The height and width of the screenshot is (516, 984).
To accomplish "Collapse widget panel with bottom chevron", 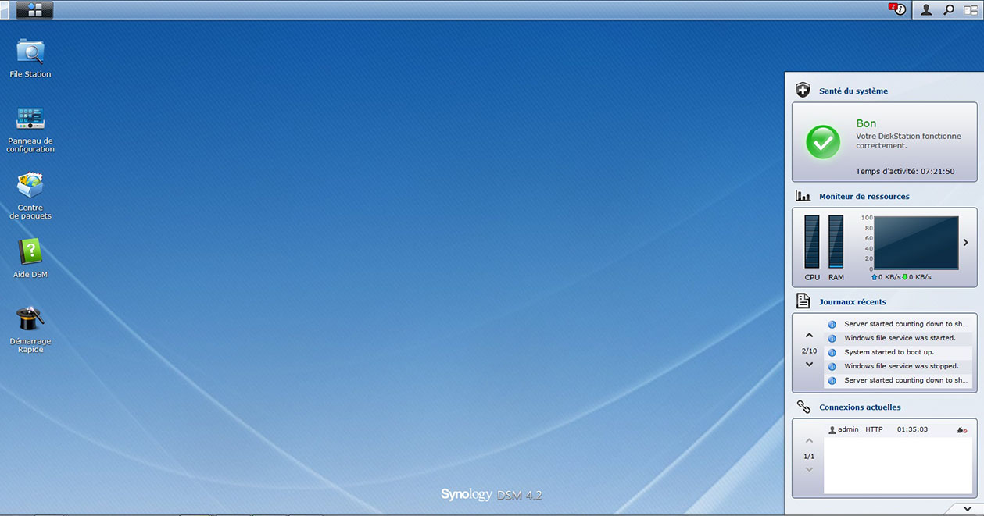I will coord(968,508).
